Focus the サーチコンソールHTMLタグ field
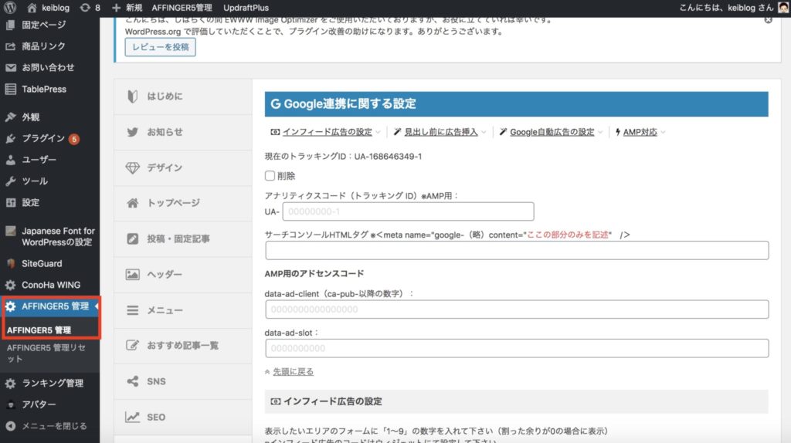This screenshot has width=791, height=443. (x=517, y=251)
